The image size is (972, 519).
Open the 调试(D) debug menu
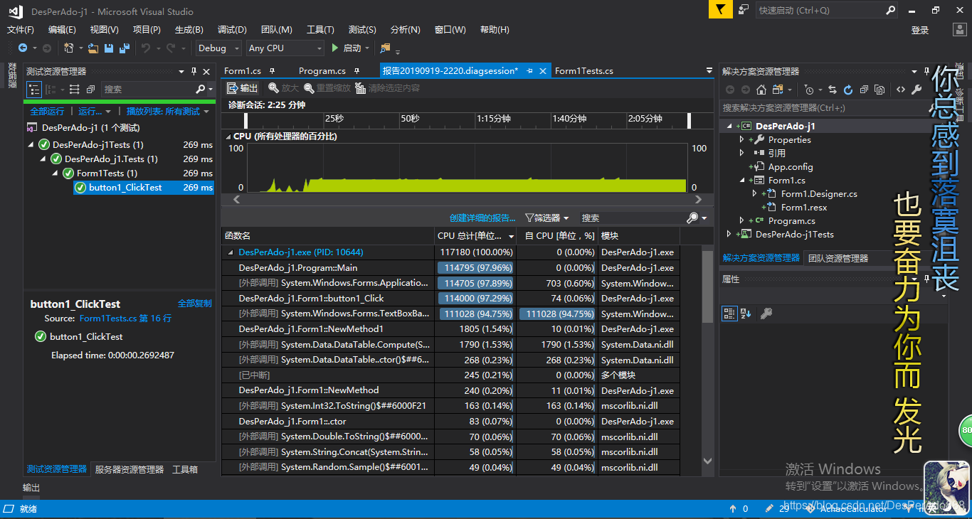point(232,30)
